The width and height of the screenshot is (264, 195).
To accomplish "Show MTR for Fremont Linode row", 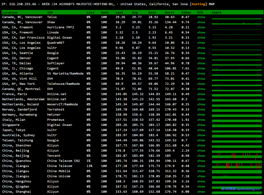I will [x=201, y=32].
